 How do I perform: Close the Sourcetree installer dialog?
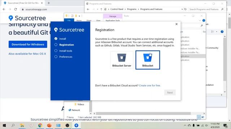click(176, 24)
